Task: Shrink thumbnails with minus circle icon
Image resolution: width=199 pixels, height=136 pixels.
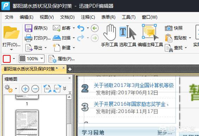Action: [x=35, y=89]
